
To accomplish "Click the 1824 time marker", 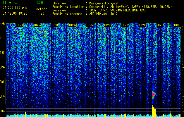I will (x=72, y=25).
